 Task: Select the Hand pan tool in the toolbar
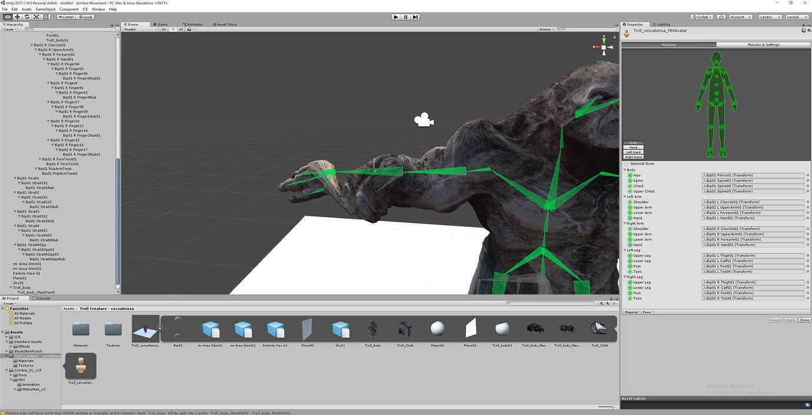coord(7,16)
